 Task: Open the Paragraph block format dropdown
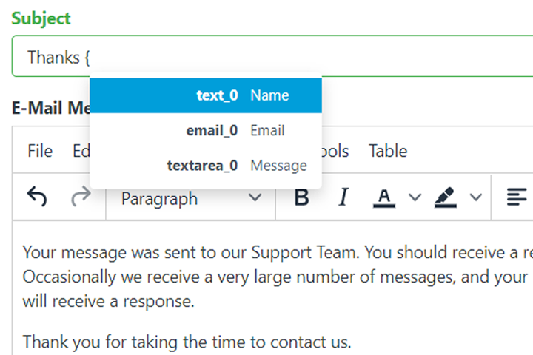(x=191, y=198)
